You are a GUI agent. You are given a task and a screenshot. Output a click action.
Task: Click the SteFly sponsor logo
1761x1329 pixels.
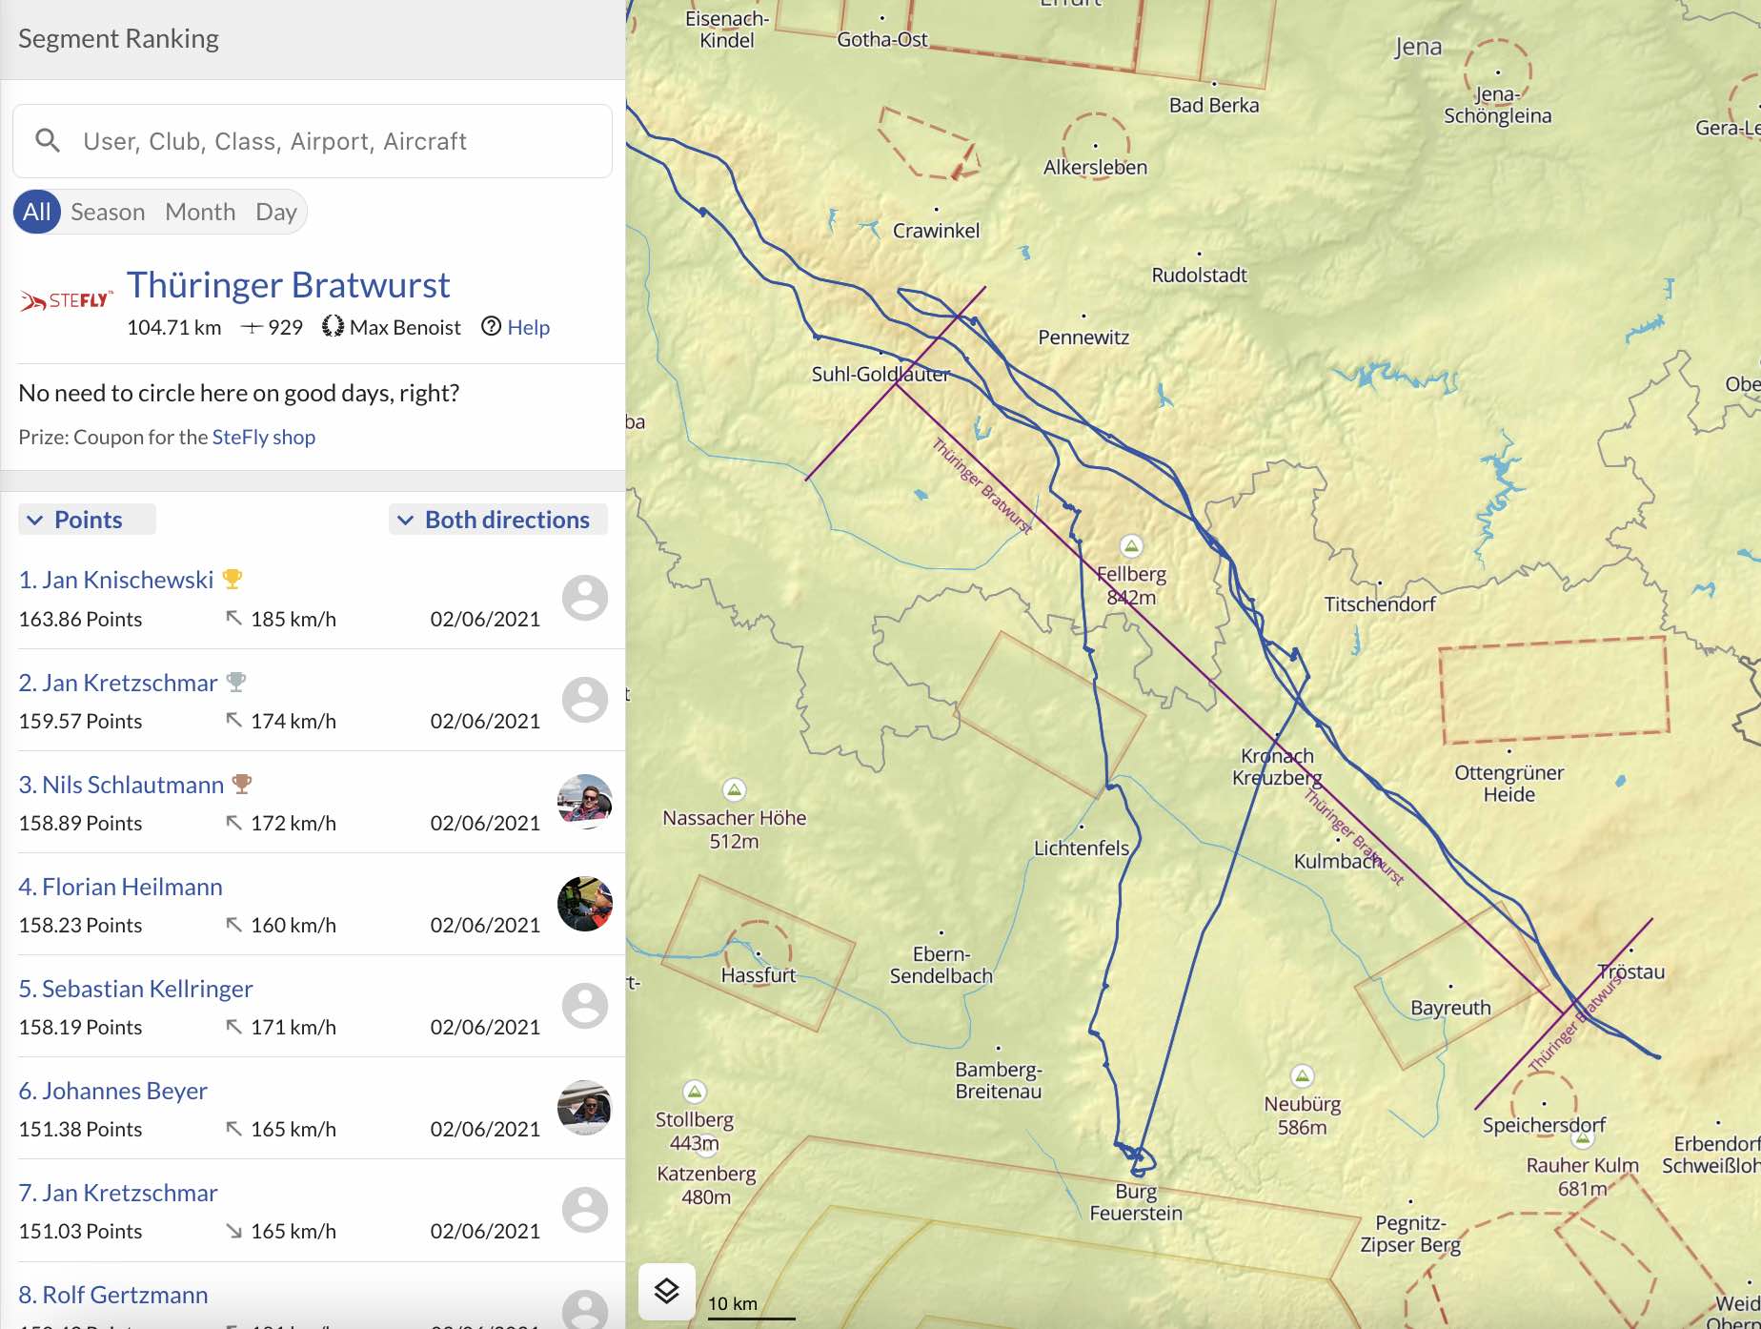(67, 301)
